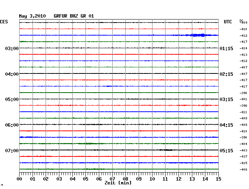The image size is (249, 189).
Task: Select the "07:00" local time label
Action: (12, 150)
